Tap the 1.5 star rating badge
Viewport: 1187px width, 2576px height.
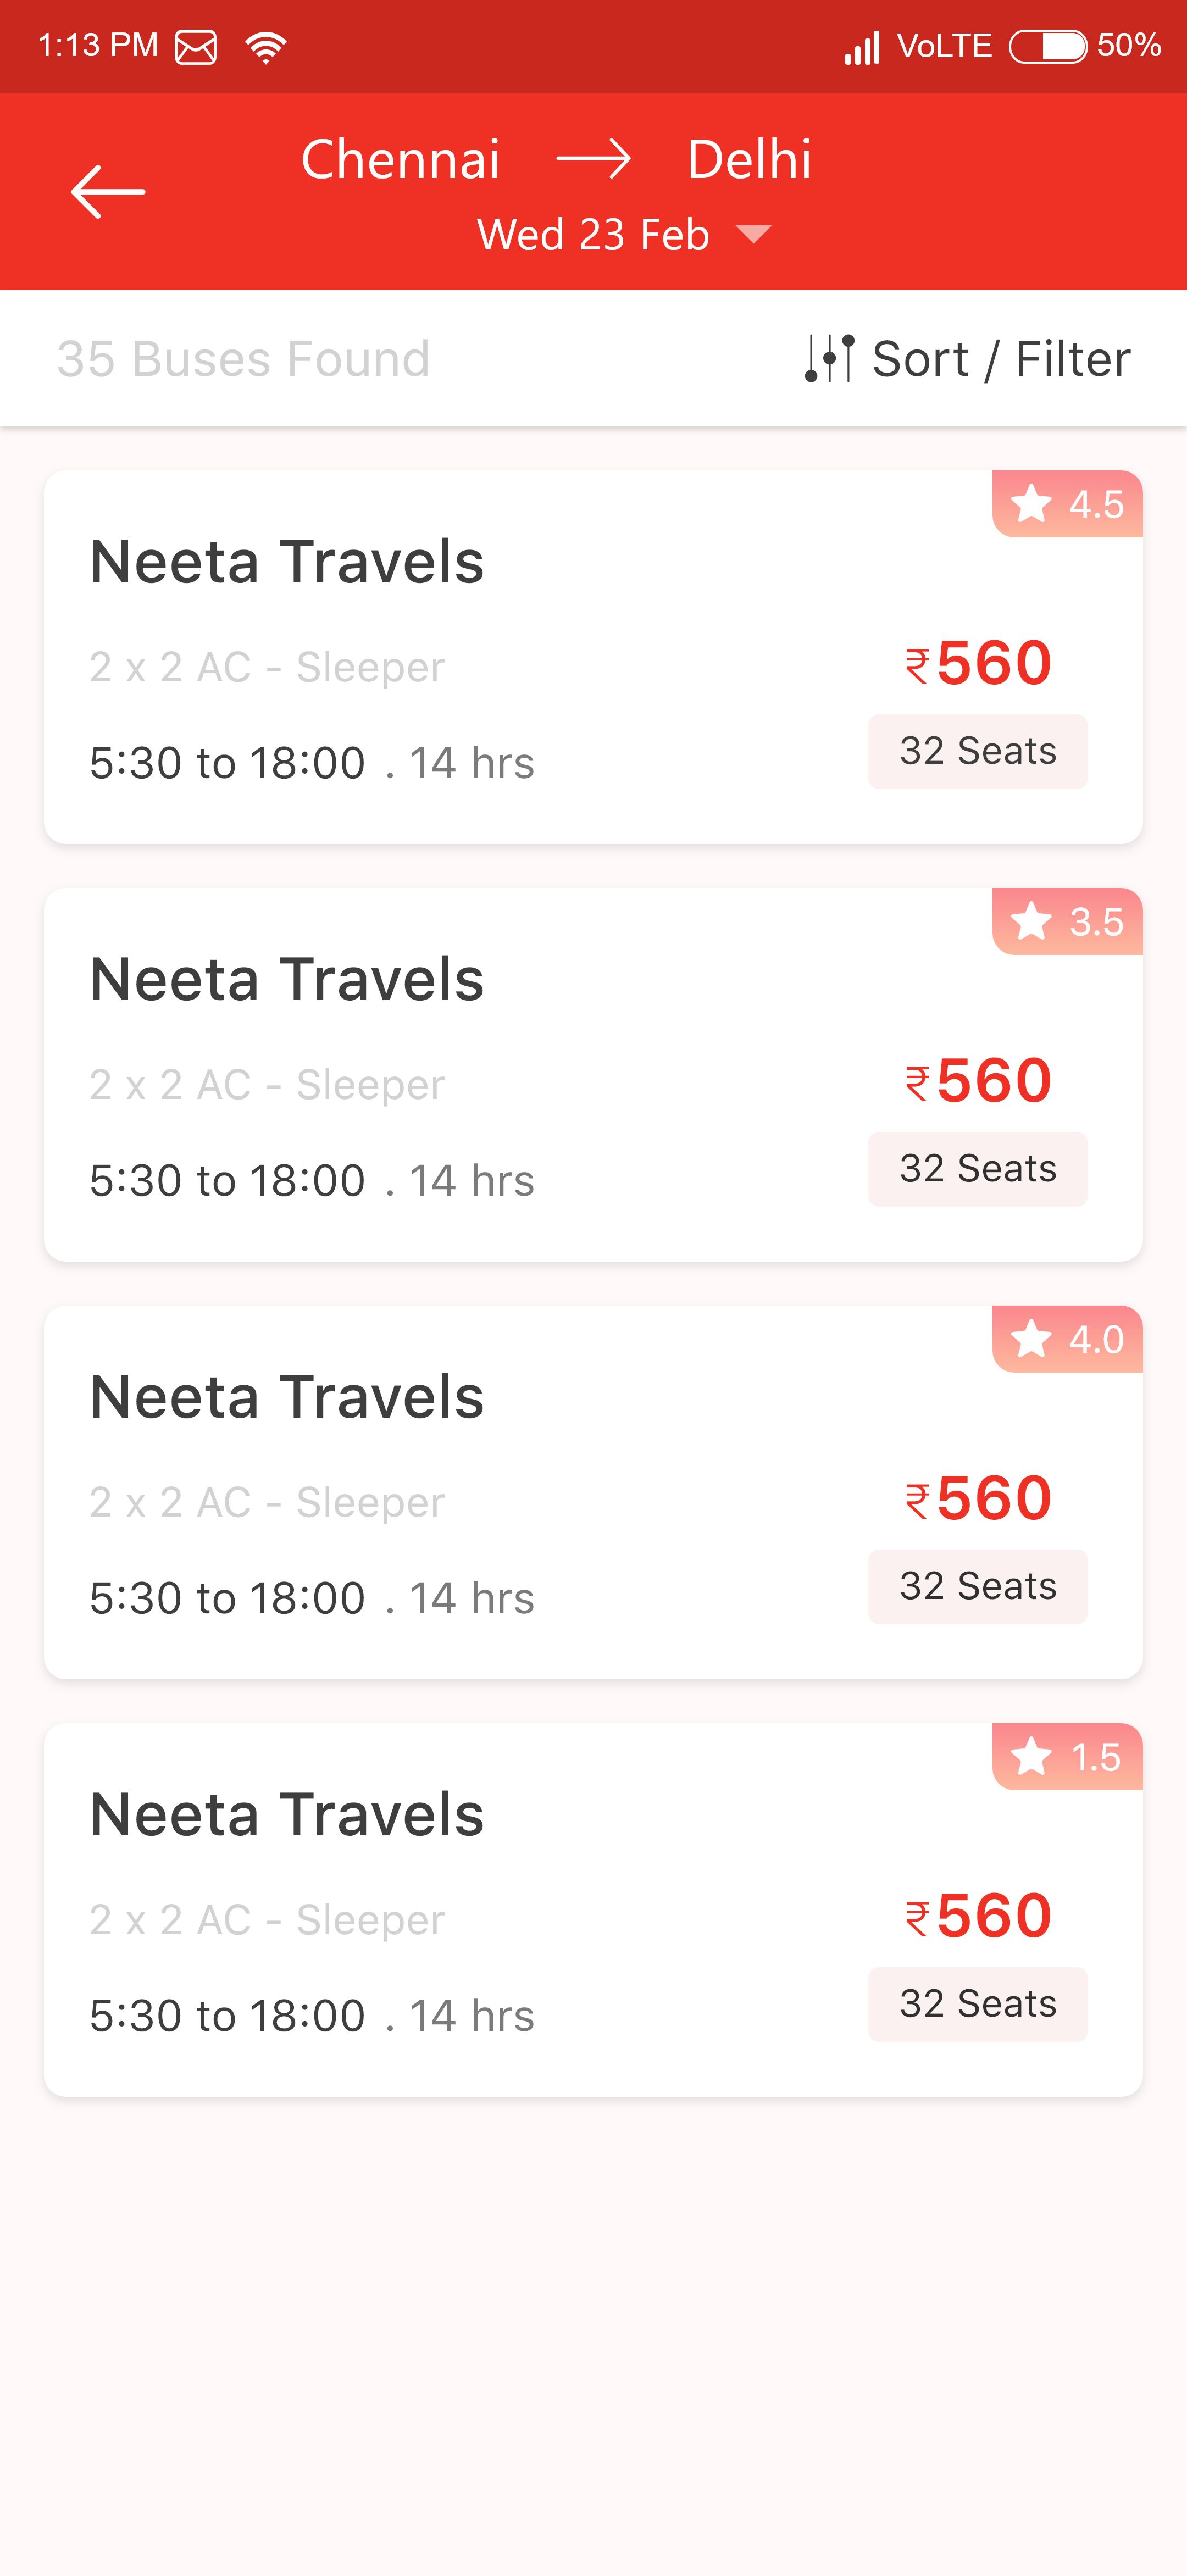click(x=1067, y=1757)
